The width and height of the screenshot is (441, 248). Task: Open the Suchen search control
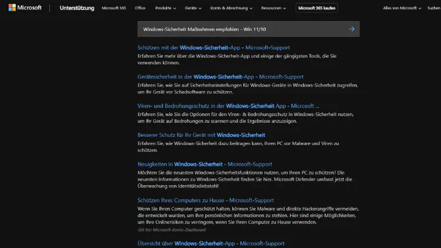click(434, 8)
